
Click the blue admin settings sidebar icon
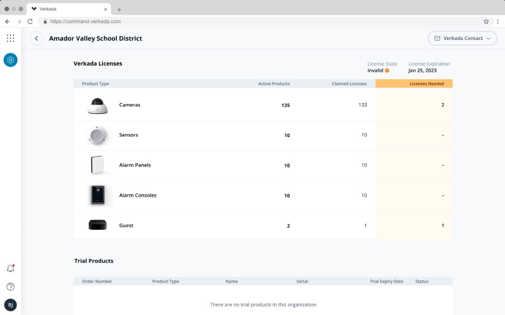tap(10, 60)
